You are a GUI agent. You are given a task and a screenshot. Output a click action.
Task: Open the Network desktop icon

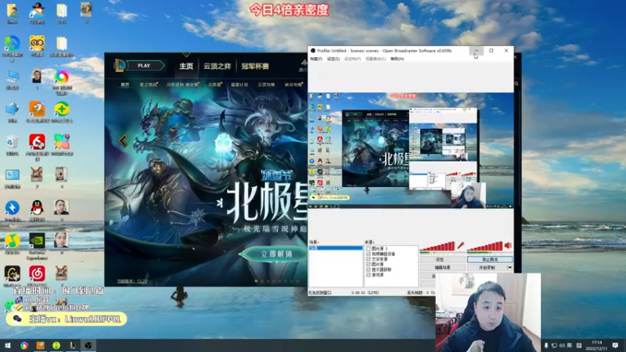[x=13, y=110]
